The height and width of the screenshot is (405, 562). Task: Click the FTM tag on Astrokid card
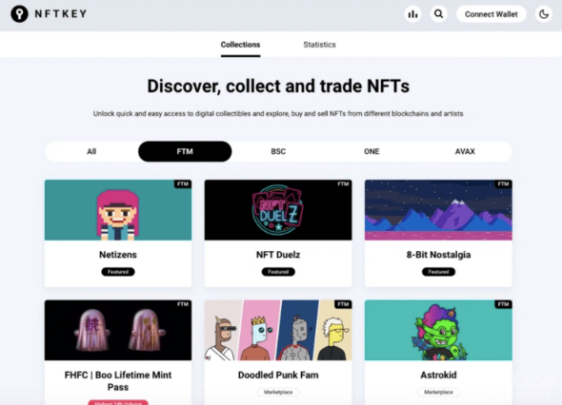[503, 304]
